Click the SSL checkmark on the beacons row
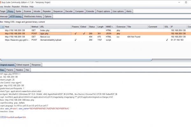Screen dimensions: 191x127 point(166,40)
